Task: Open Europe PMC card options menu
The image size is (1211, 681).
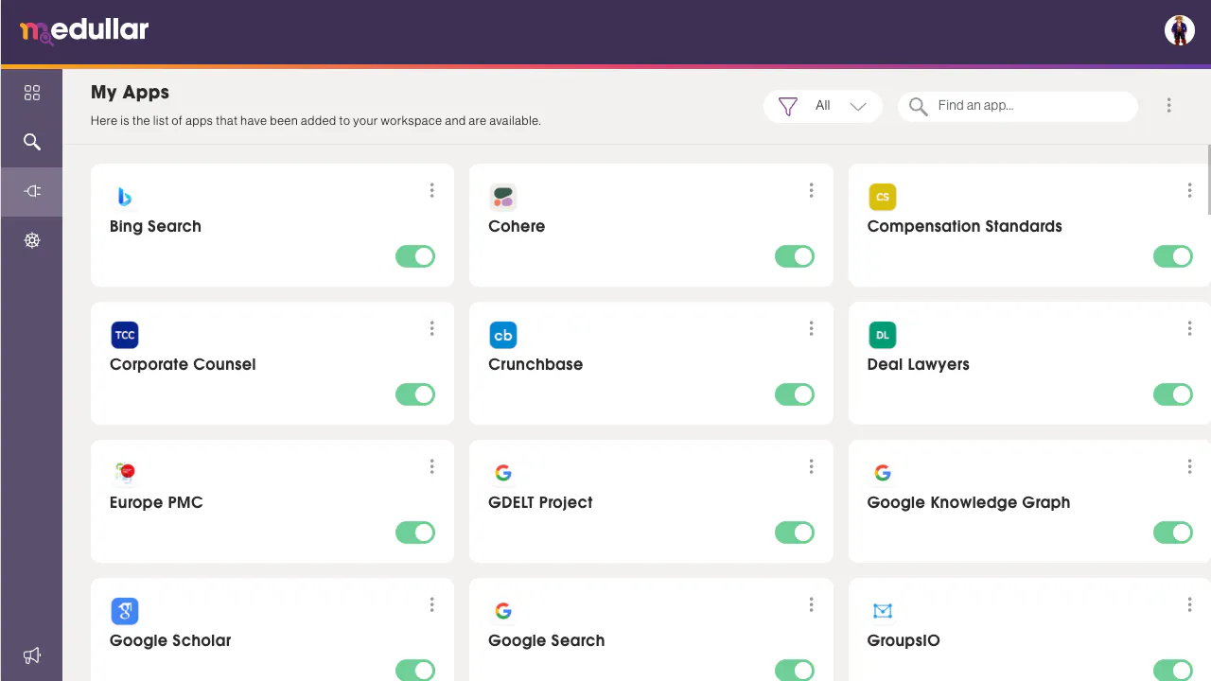Action: coord(432,466)
